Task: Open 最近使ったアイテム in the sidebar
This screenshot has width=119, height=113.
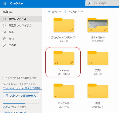Action: pos(20,25)
